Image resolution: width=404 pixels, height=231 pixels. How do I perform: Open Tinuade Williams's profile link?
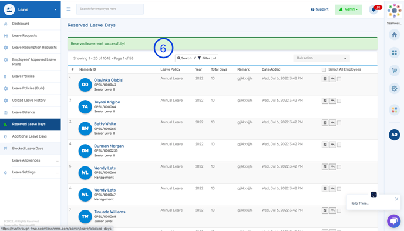[109, 212]
